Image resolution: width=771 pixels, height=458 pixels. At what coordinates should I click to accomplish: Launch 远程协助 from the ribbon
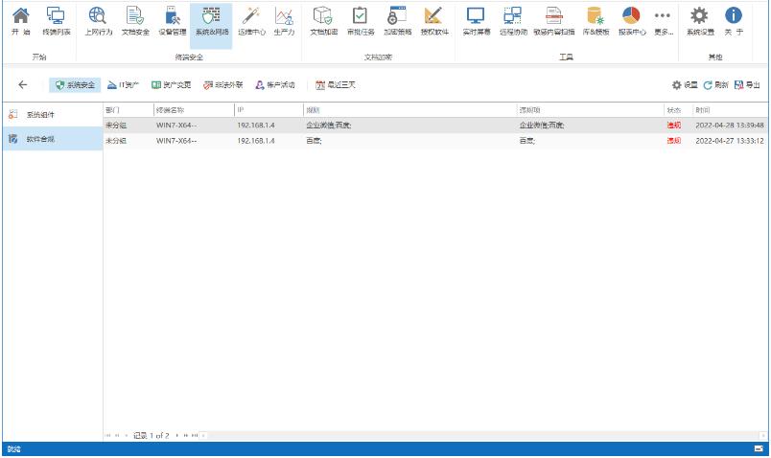[x=513, y=21]
